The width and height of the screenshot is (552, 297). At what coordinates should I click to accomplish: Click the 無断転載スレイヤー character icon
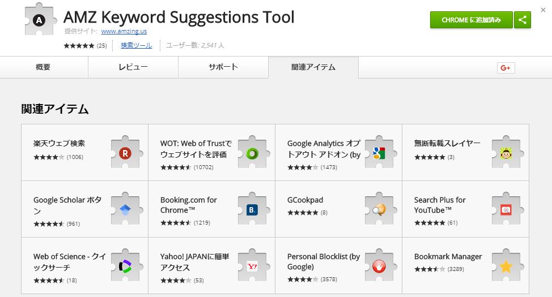(x=506, y=153)
